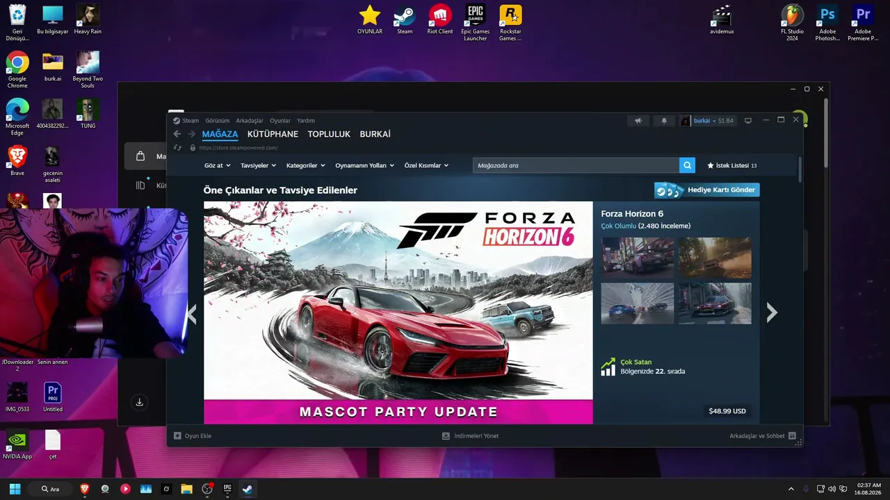This screenshot has width=890, height=500.
Task: Open File Explorer from the taskbar
Action: coord(186,489)
